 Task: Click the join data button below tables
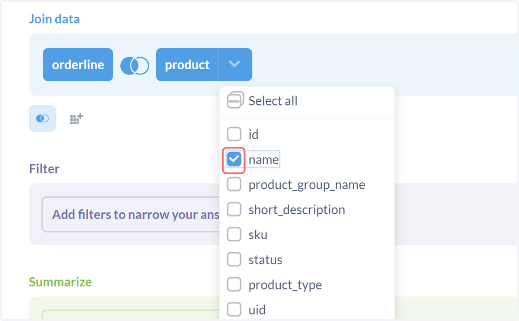[42, 118]
